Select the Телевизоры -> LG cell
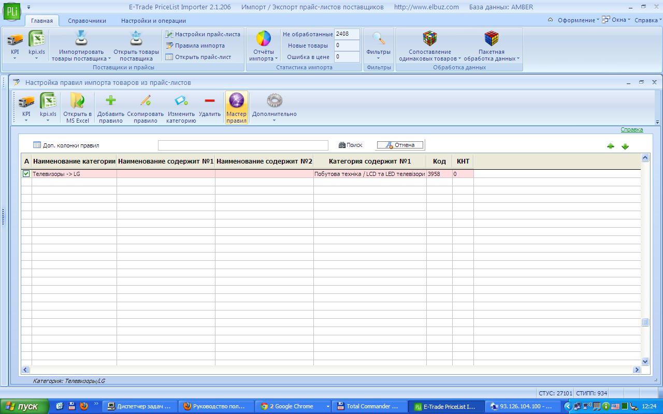Screen dimensions: 663x414 pyautogui.click(x=74, y=174)
